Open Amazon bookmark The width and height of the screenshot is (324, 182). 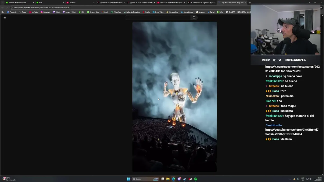(x=200, y=12)
